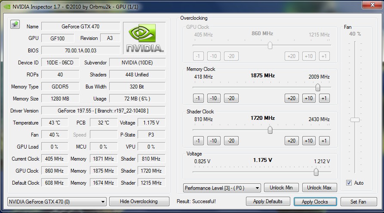384x213 pixels.
Task: Decrease Memory Clock by 20 MHz
Action: tap(231, 98)
